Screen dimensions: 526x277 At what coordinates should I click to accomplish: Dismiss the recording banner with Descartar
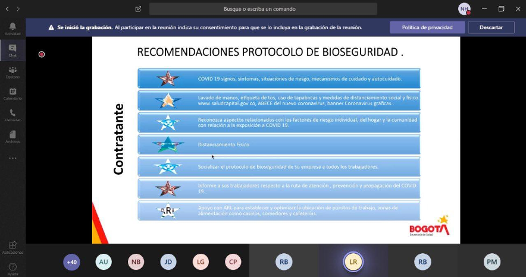coord(491,27)
